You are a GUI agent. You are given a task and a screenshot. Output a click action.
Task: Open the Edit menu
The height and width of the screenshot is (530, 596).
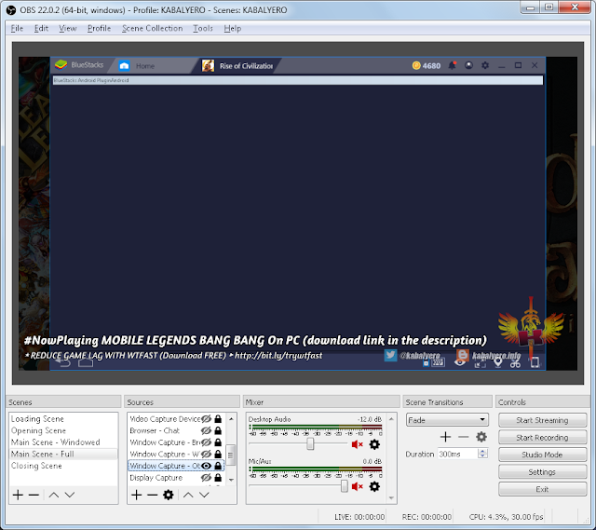click(41, 28)
